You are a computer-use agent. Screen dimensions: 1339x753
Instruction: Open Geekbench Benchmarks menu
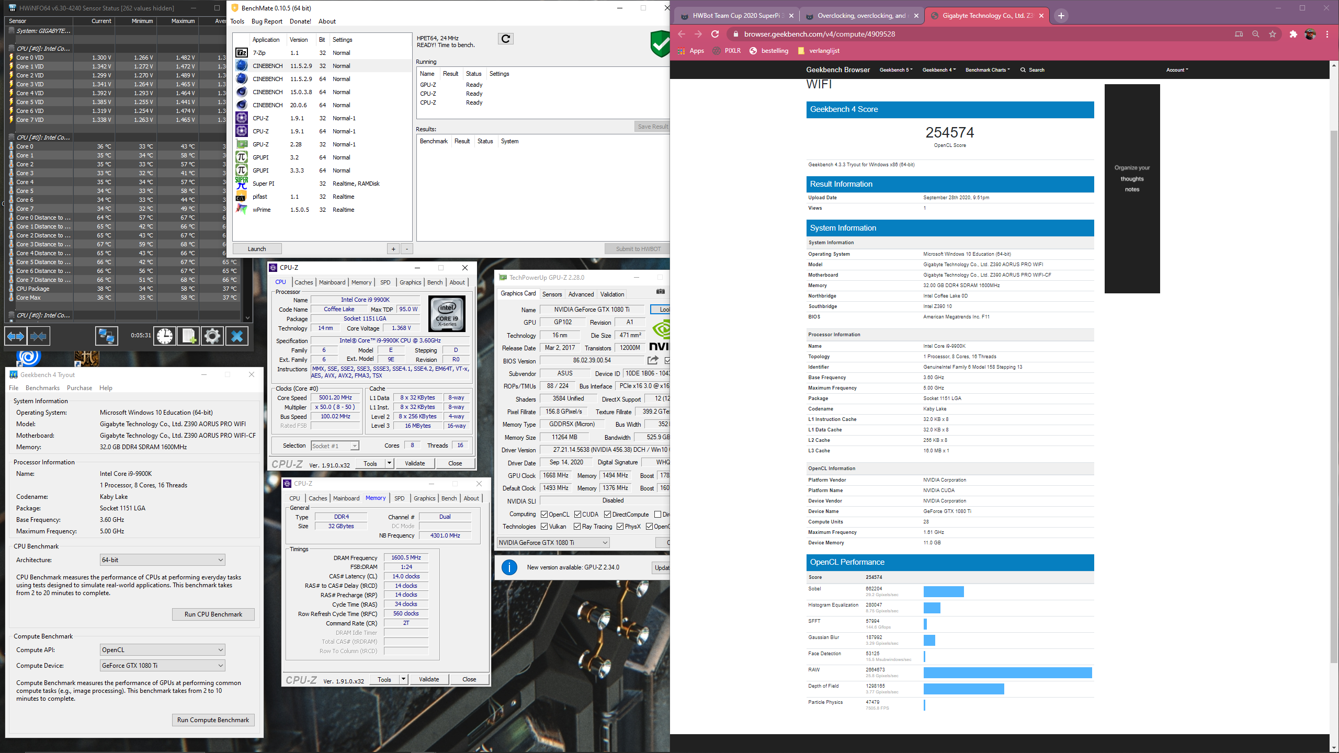[x=42, y=388]
